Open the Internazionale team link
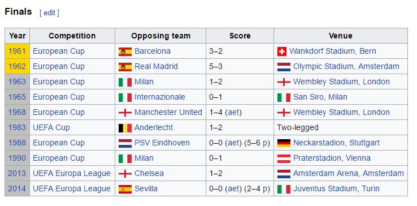 160,97
